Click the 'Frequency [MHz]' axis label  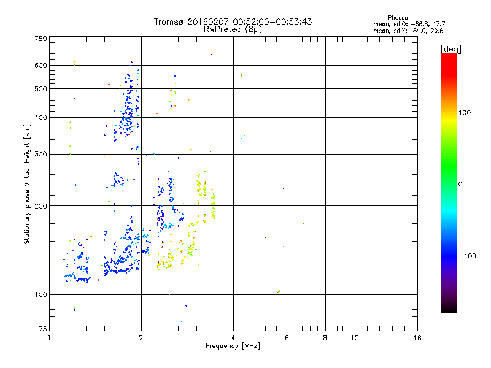233,345
